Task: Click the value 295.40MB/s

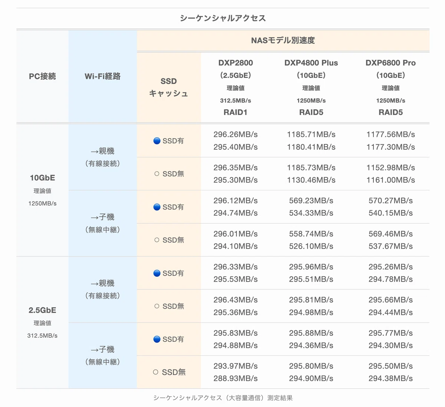Action: coord(235,147)
